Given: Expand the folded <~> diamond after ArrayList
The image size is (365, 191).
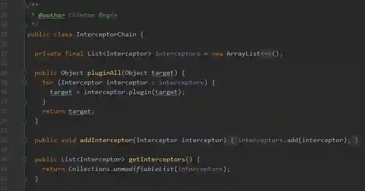Looking at the screenshot, I should [x=266, y=54].
